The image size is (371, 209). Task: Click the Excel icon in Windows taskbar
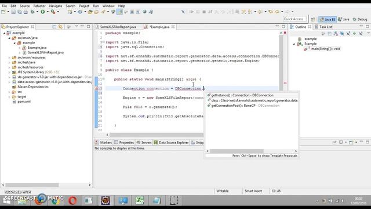coord(140,200)
